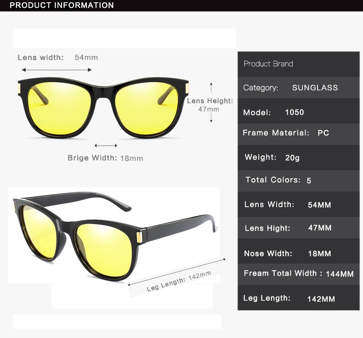Screen dimensions: 363x338
Task: Select the diagonal 'Leg Length: 142mm' label
Action: pyautogui.click(x=179, y=281)
